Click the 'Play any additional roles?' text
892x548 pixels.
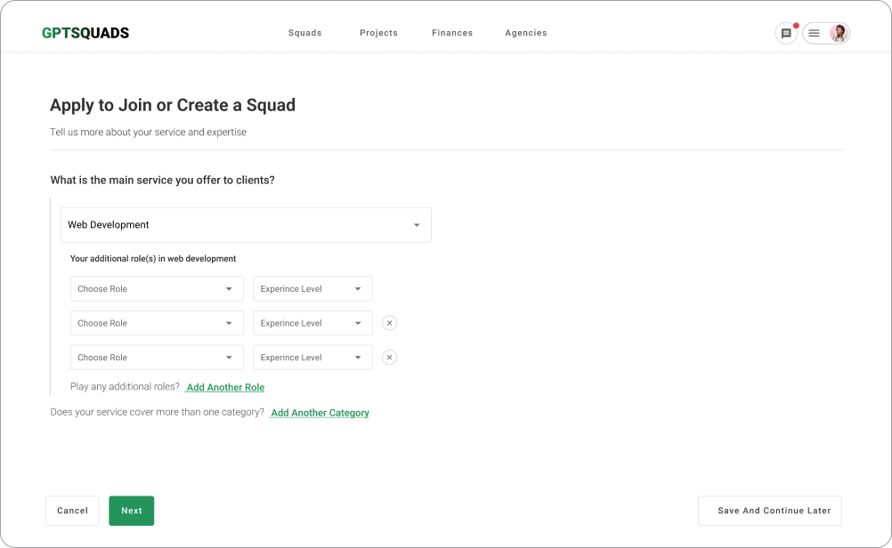(x=126, y=387)
